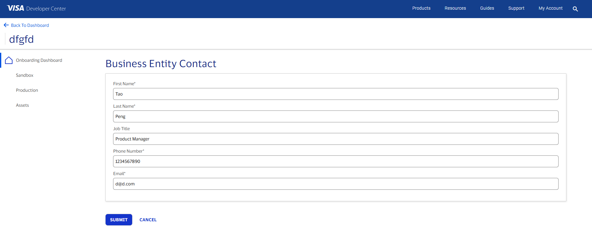Open the Products menu

point(421,8)
